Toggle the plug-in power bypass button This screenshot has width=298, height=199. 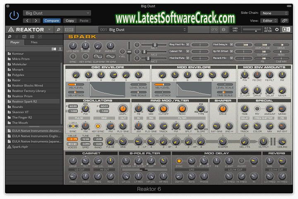(14, 15)
